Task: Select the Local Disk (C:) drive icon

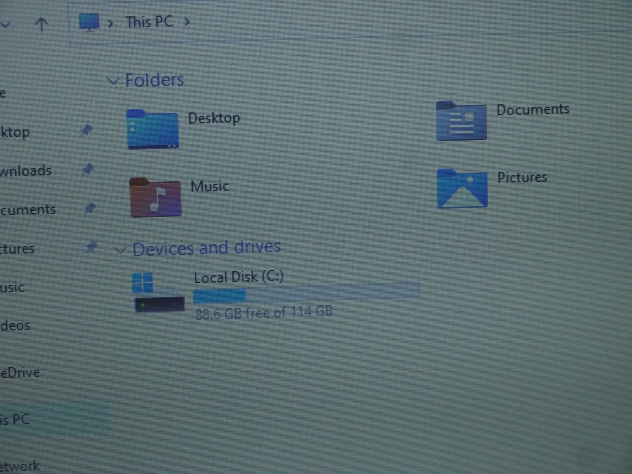Action: click(159, 293)
